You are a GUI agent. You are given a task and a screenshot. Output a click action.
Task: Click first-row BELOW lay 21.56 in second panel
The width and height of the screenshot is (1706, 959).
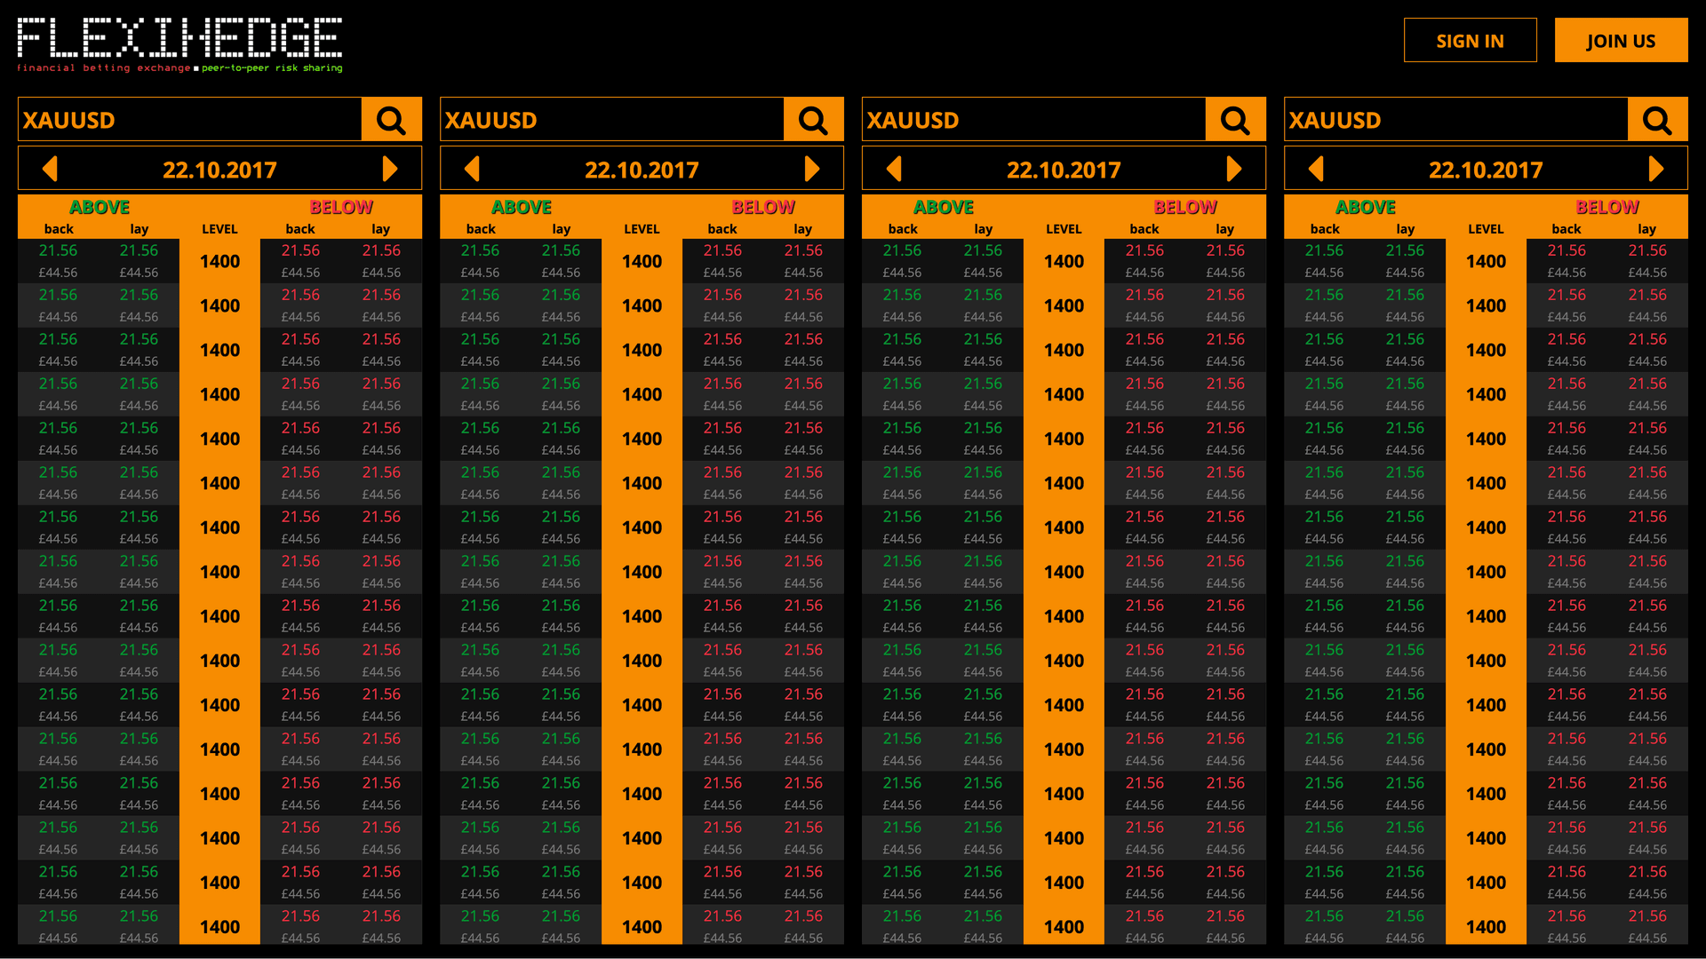click(803, 251)
